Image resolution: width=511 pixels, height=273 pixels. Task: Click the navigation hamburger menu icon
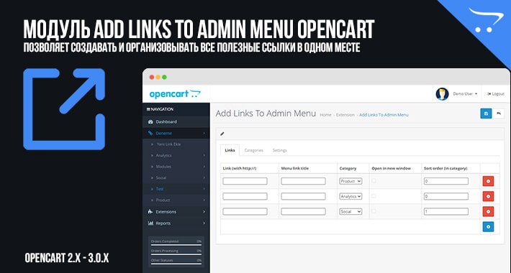point(148,109)
